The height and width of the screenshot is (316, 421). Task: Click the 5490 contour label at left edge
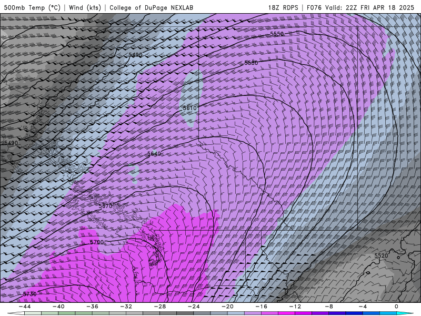click(11, 143)
